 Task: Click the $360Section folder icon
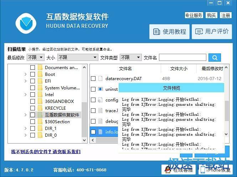point(40,121)
